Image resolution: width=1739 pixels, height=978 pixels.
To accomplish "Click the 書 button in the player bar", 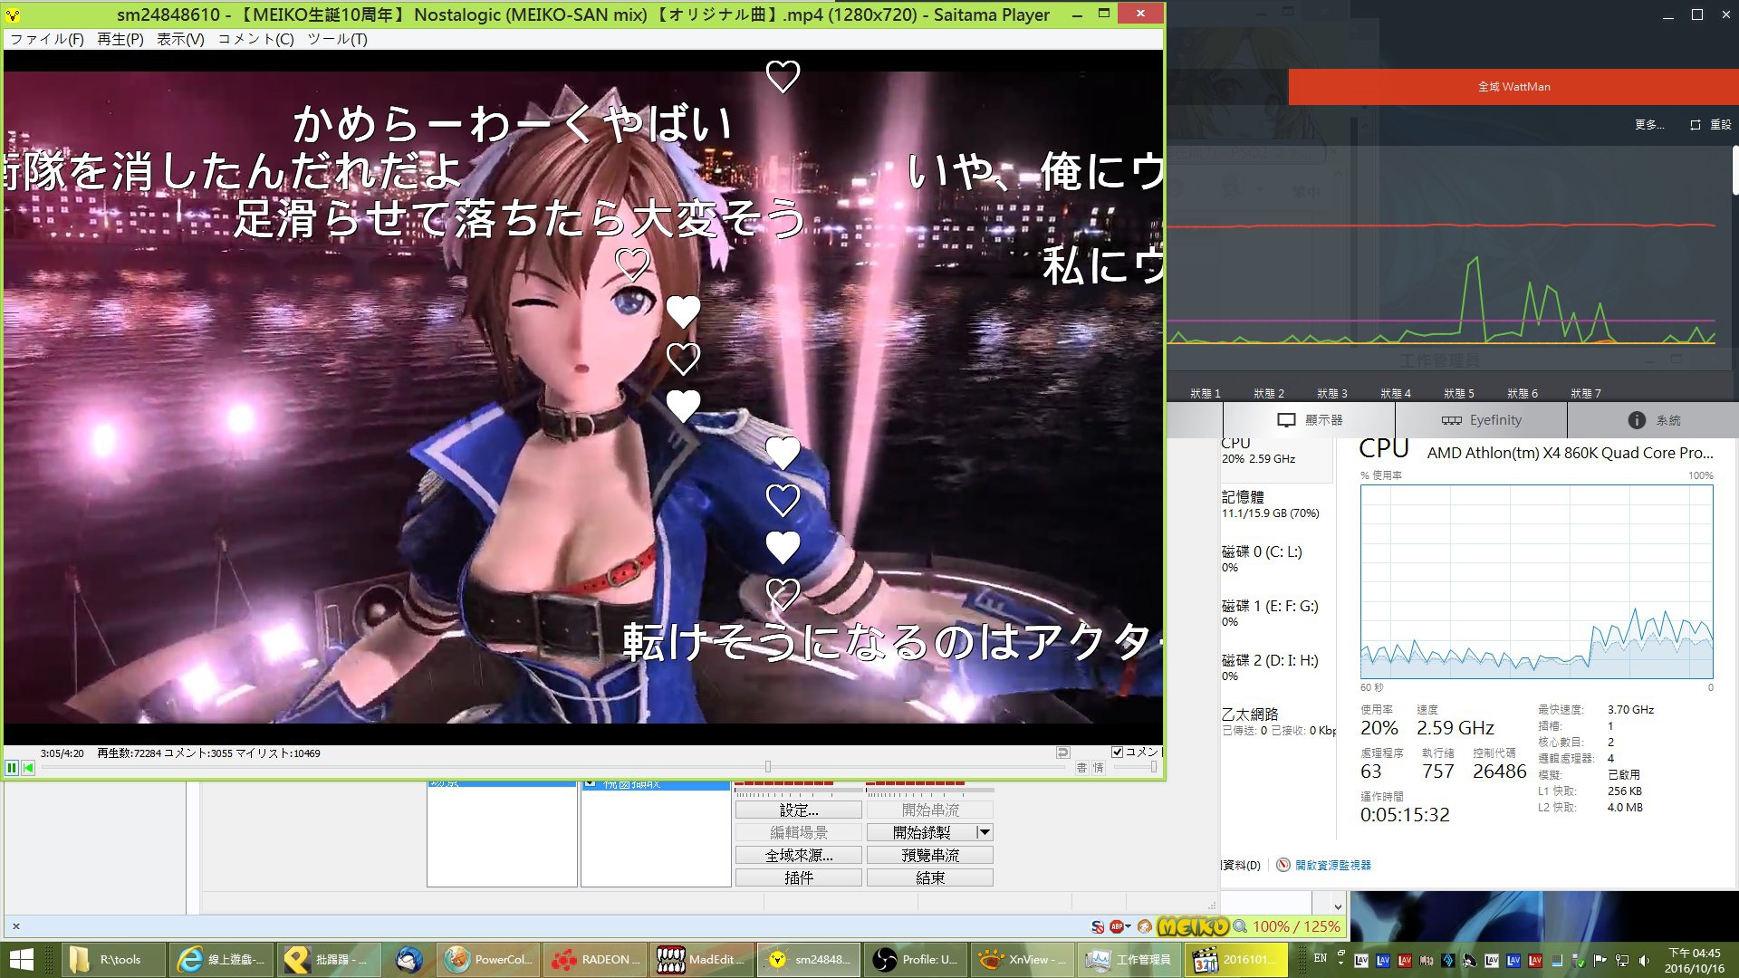I will click(1081, 768).
